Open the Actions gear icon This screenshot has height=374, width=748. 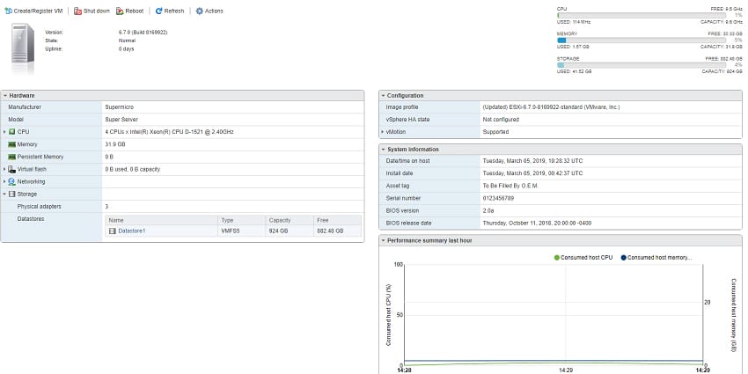coord(200,11)
